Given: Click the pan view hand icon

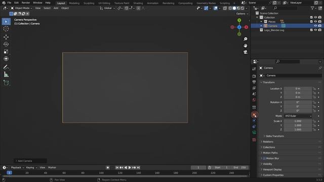Looking at the screenshot, I should (245, 45).
